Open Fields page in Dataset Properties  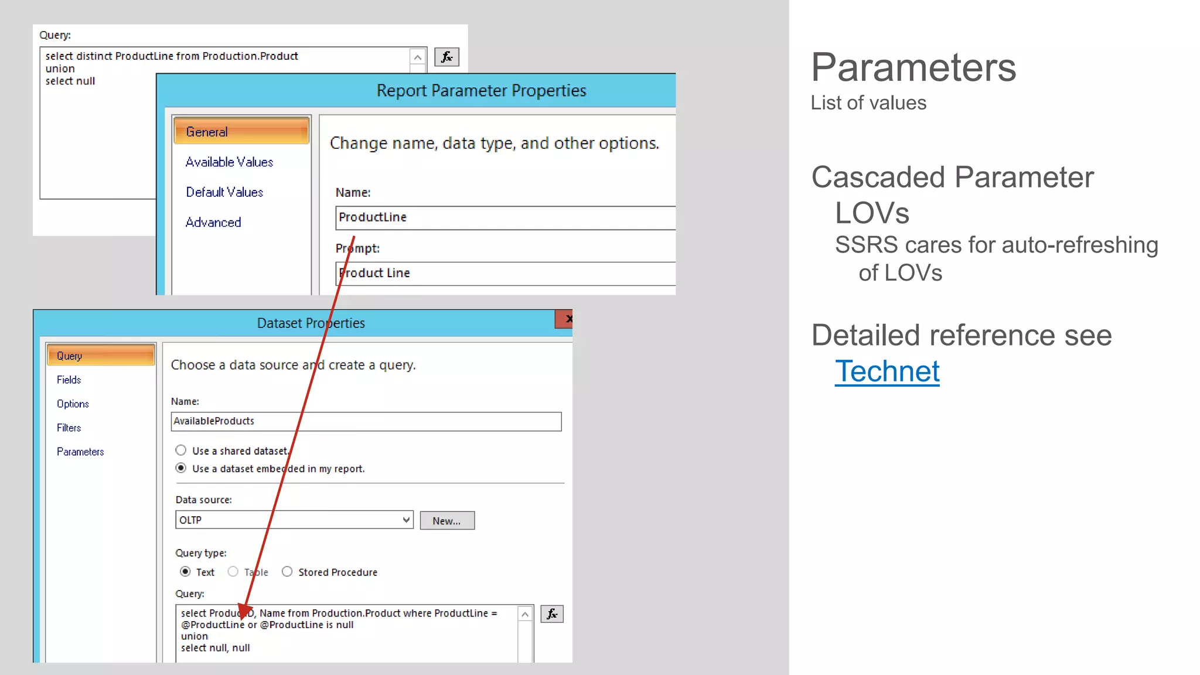pyautogui.click(x=69, y=380)
